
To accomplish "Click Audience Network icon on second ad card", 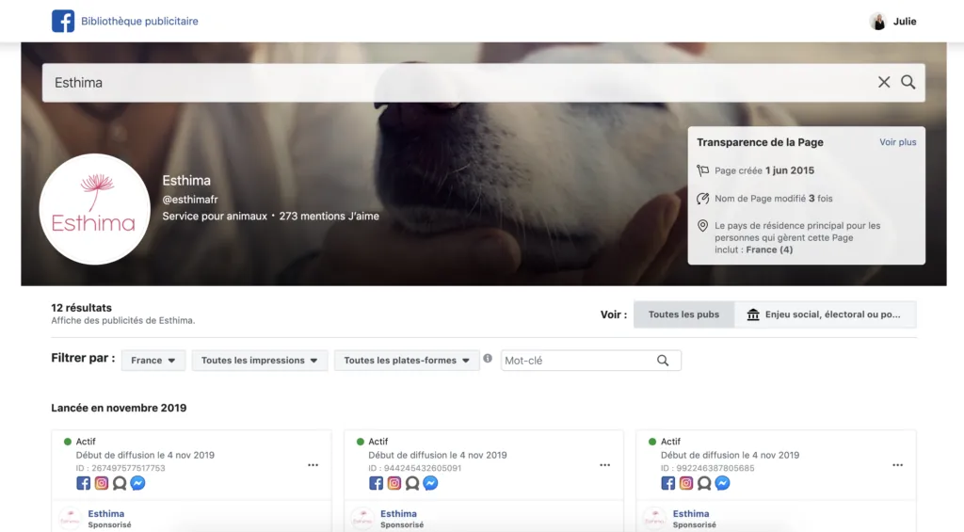I will 411,483.
